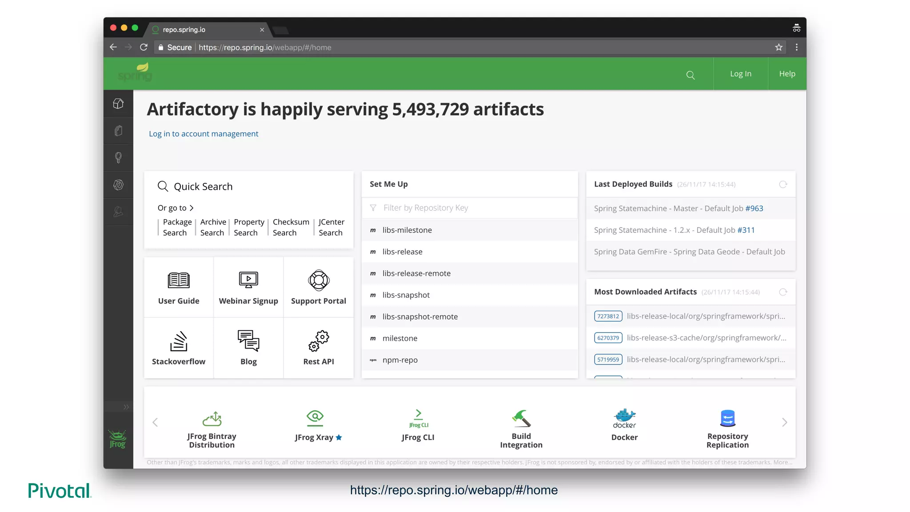Click the More... link in footer disclaimer
Viewport: 910px width, 512px height.
click(783, 462)
